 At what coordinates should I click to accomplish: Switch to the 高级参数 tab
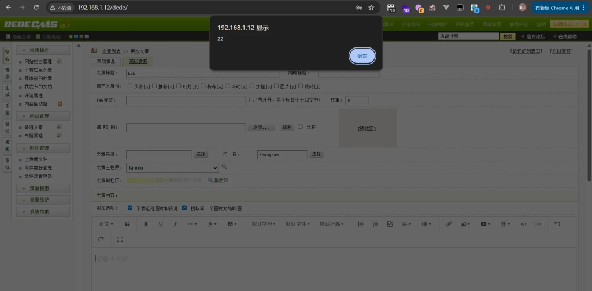138,61
